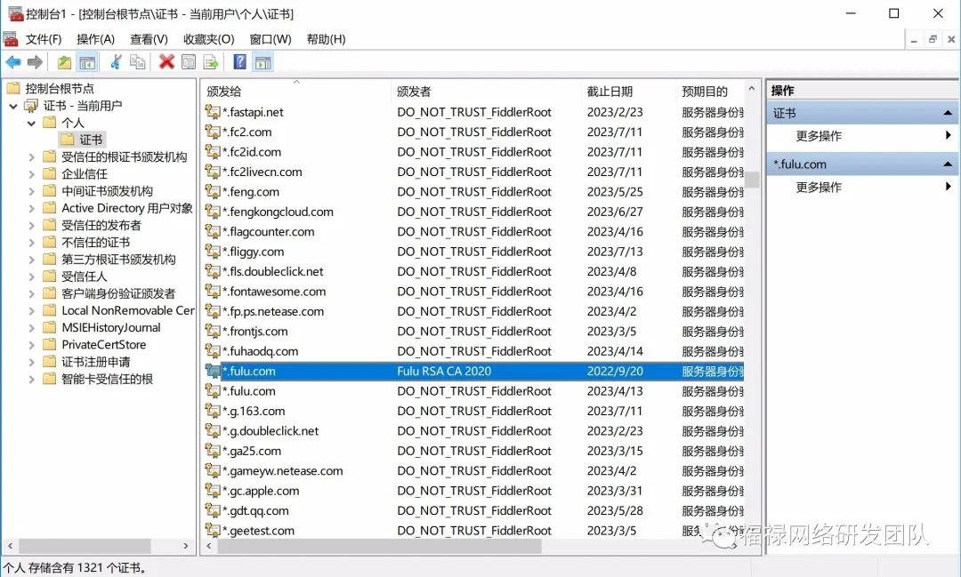The height and width of the screenshot is (577, 961).
Task: Sort by the 截止日期 column header
Action: point(627,92)
